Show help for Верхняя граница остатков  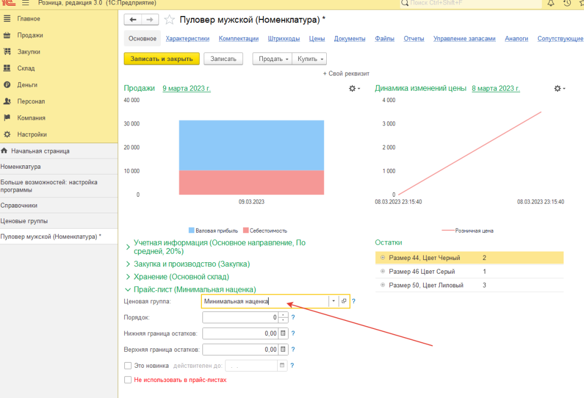pyautogui.click(x=293, y=349)
